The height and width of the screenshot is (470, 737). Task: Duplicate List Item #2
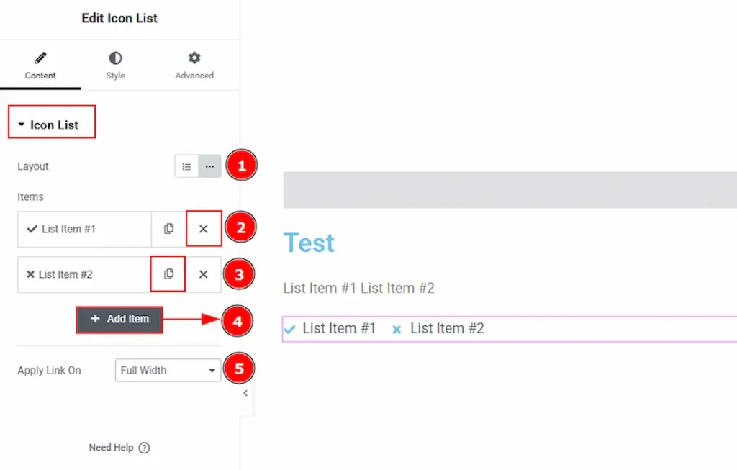pyautogui.click(x=168, y=274)
